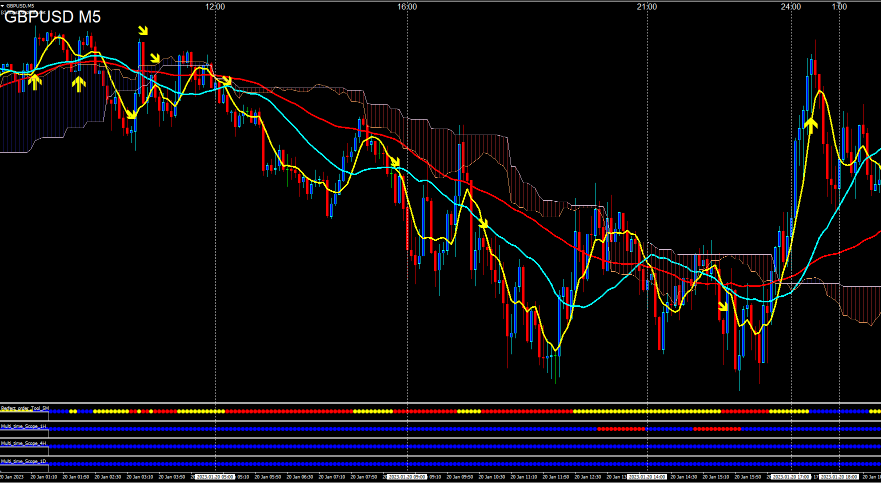Screen dimensions: 881x483
Task: Click the 2023.01.20 14:00 date marker
Action: point(647,477)
